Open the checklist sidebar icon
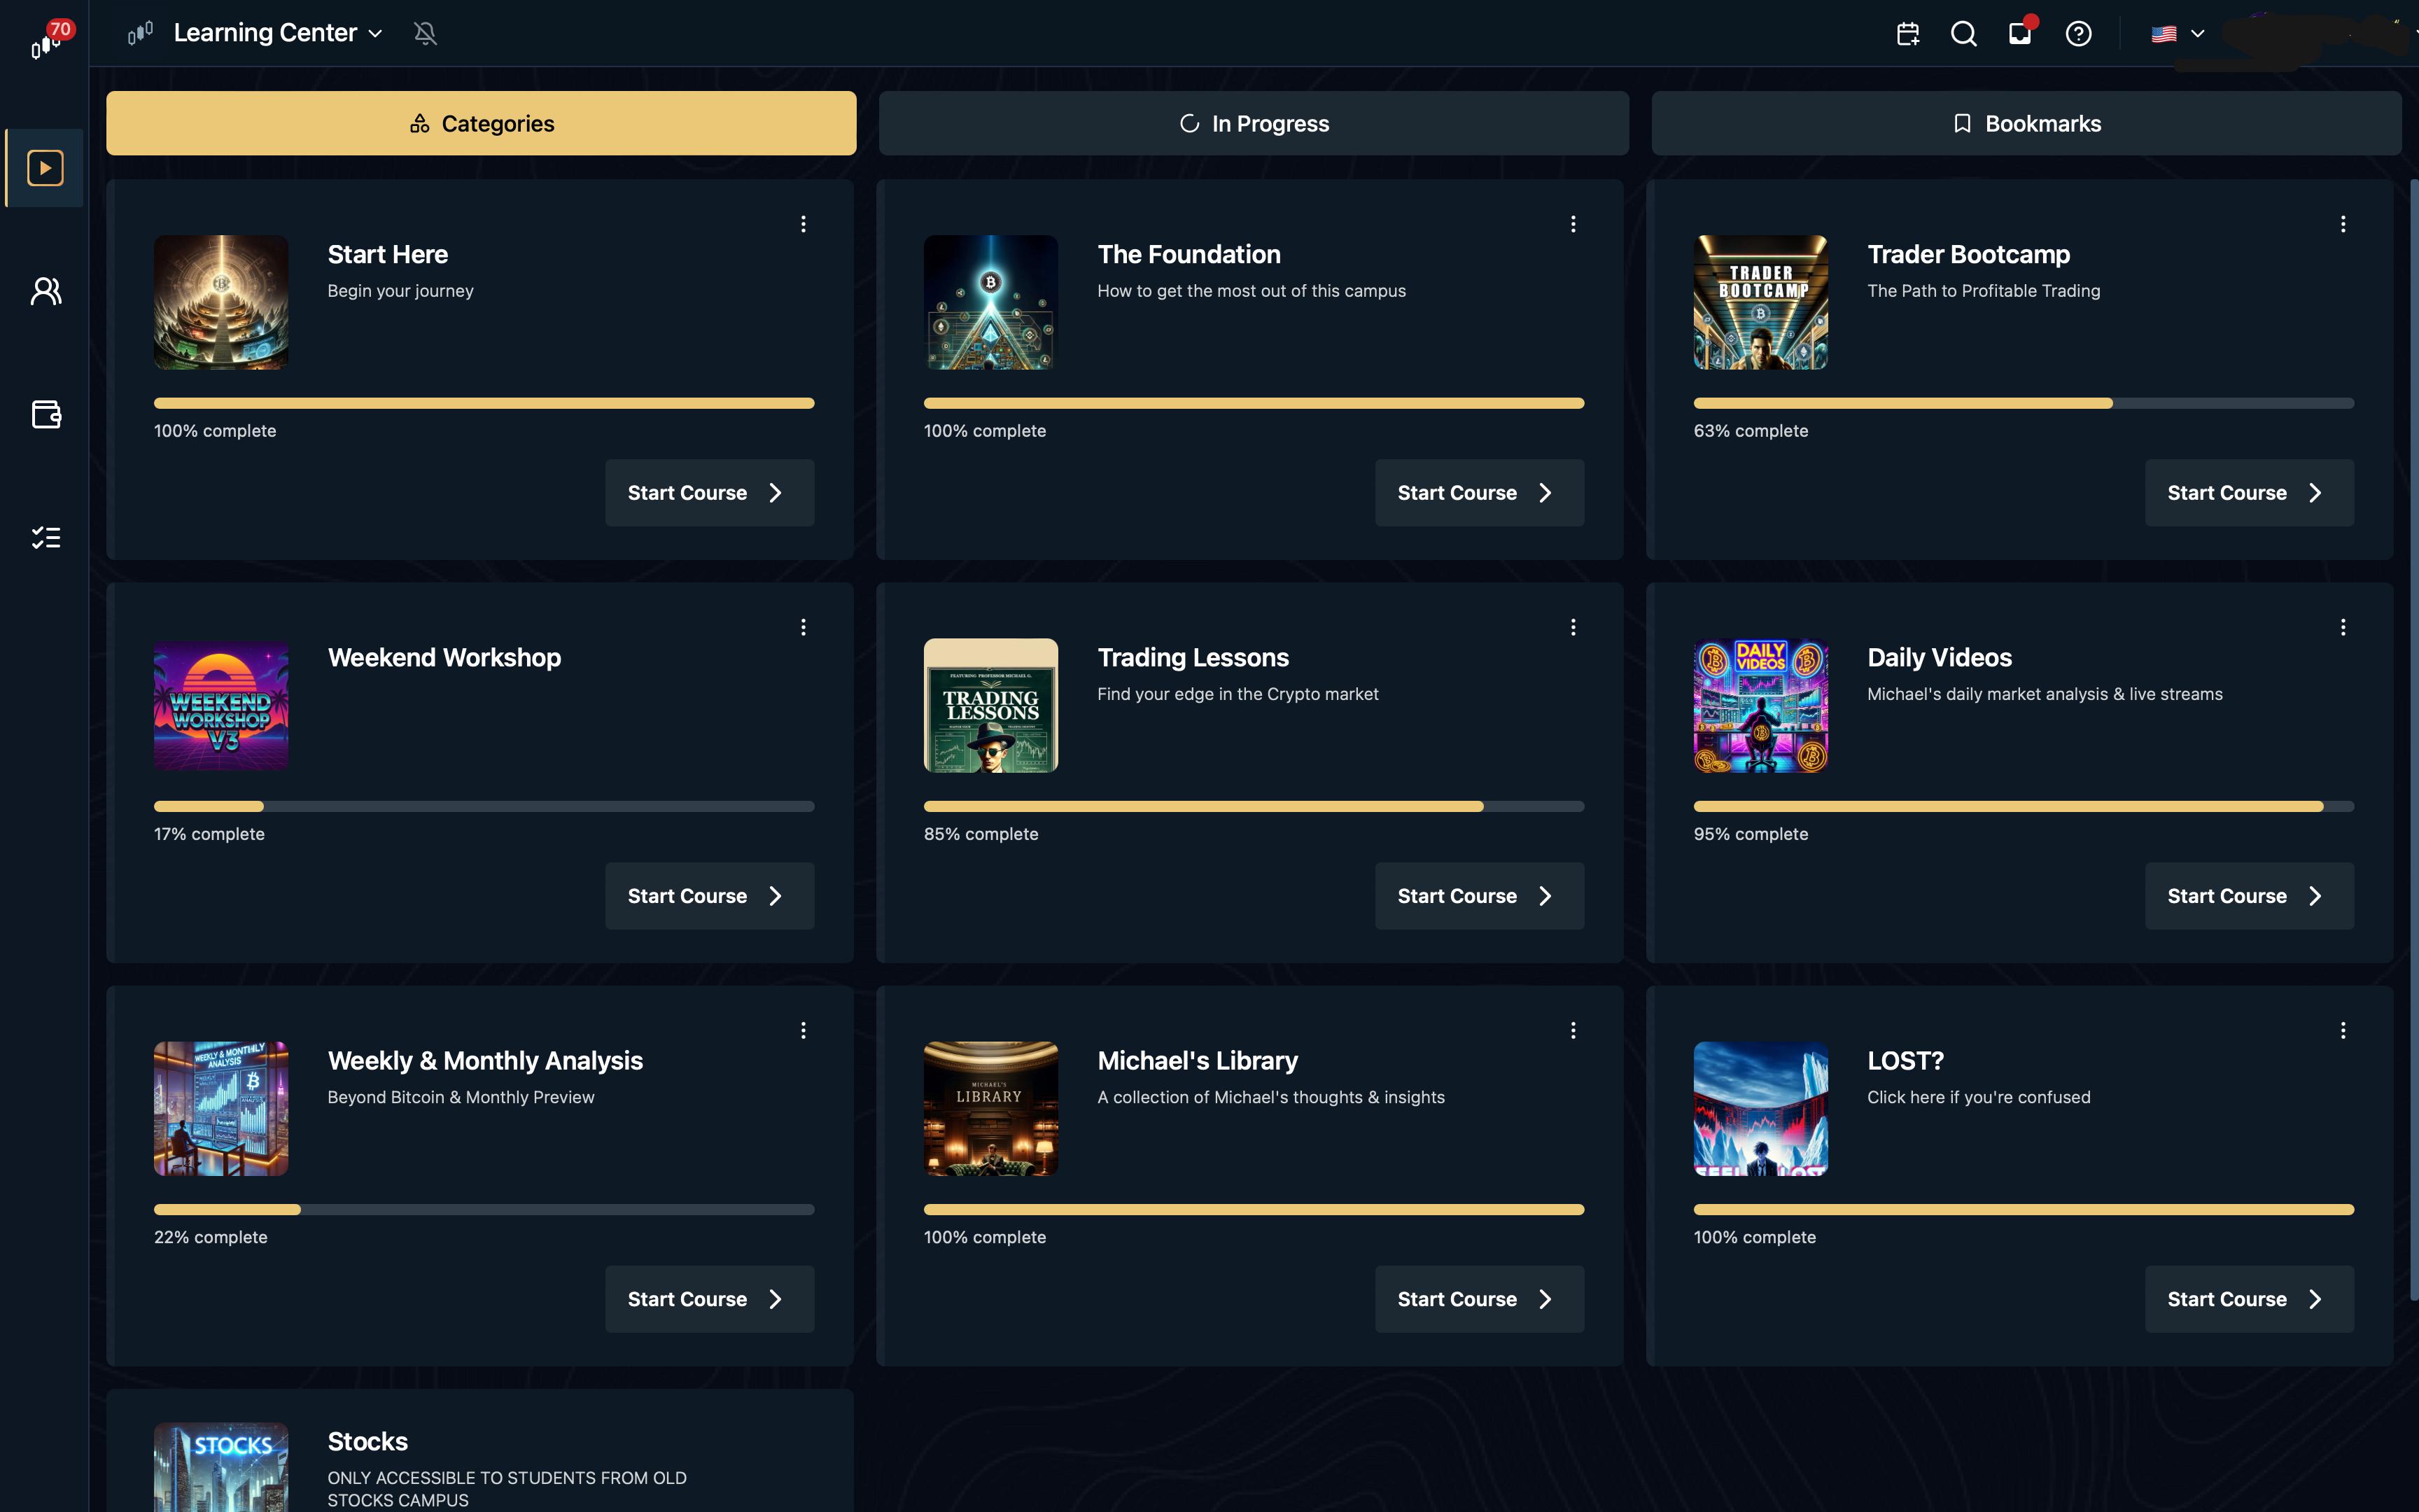 point(46,538)
